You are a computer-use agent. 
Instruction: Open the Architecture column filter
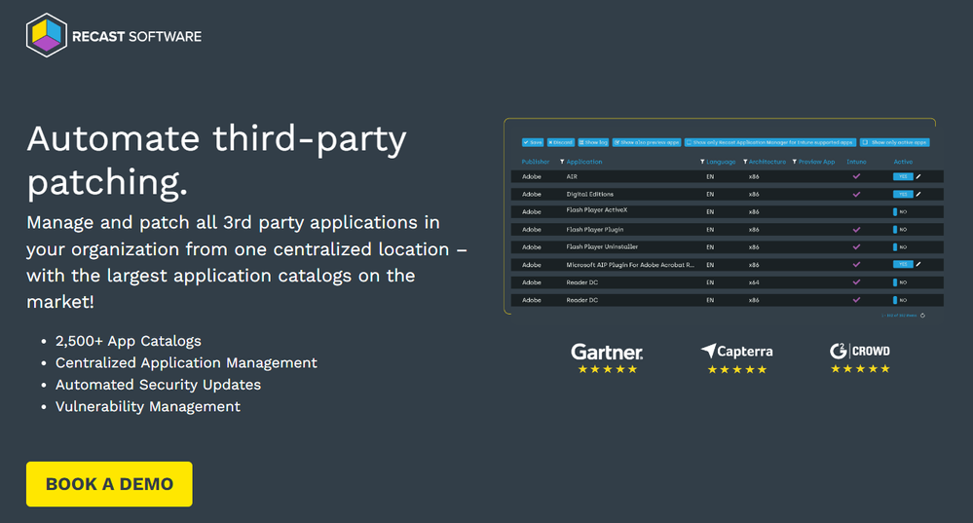point(745,162)
